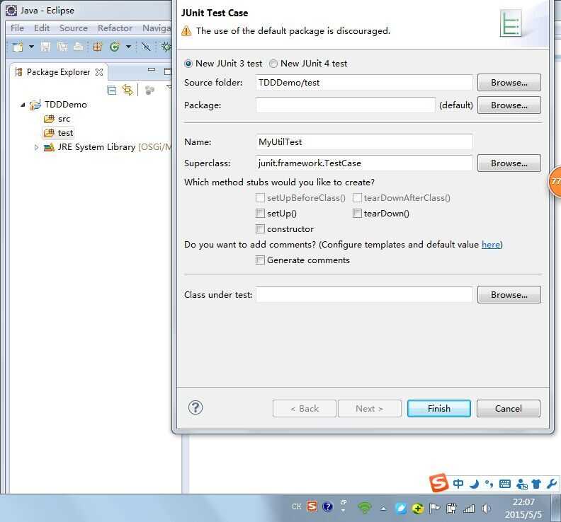The width and height of the screenshot is (561, 522).
Task: Browse for the Package
Action: (509, 105)
